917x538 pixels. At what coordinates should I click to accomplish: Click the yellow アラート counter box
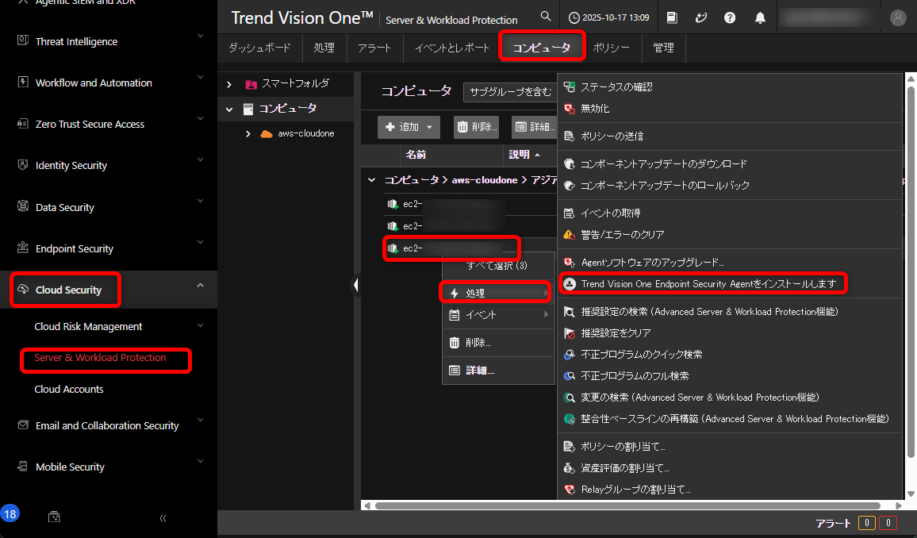point(866,523)
